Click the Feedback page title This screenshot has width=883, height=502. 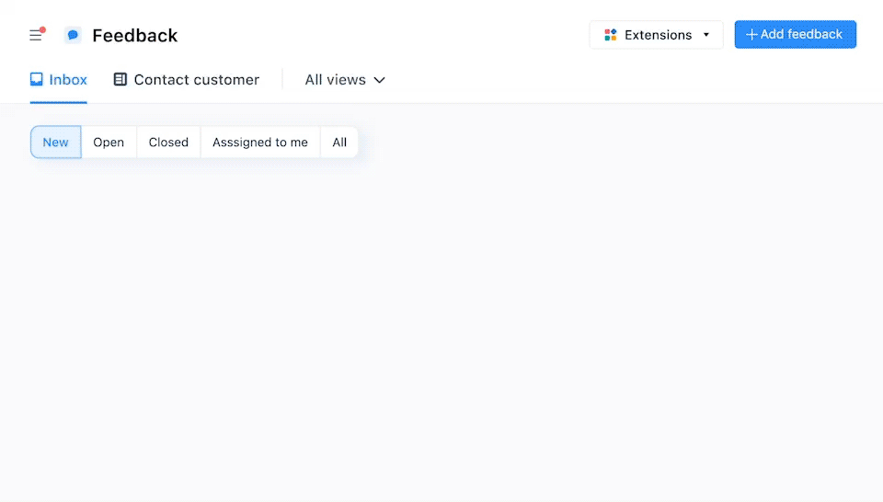(x=135, y=36)
